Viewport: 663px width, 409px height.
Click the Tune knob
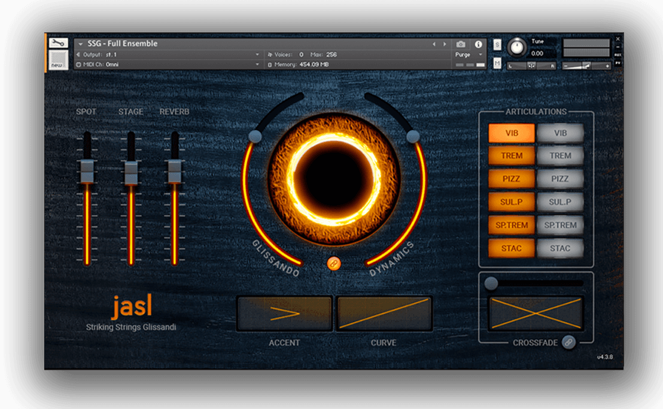point(516,48)
